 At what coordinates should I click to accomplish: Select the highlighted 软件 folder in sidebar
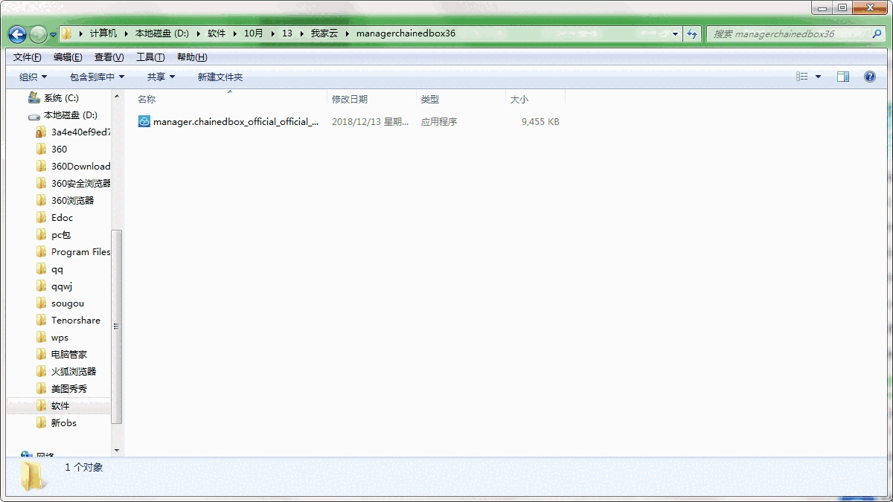60,406
